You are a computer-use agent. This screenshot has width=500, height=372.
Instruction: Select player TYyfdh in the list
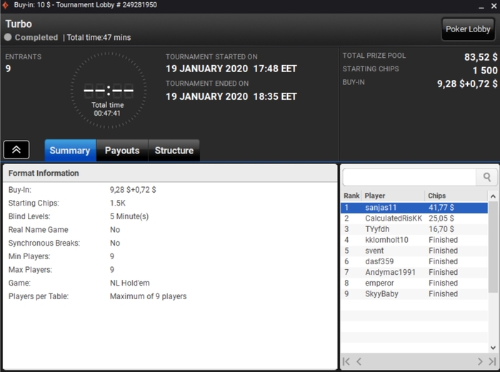click(414, 229)
